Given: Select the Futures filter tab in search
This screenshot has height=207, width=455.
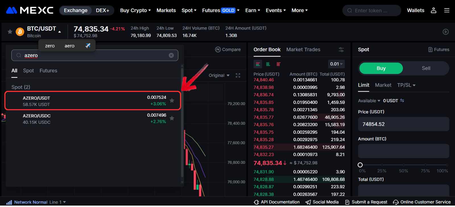Looking at the screenshot, I should [48, 71].
